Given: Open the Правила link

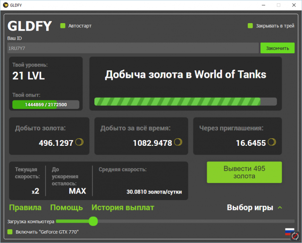Looking at the screenshot, I should (x=25, y=208).
